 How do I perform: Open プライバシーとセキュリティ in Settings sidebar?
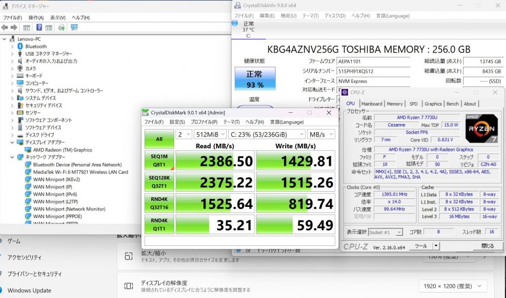pos(34,274)
